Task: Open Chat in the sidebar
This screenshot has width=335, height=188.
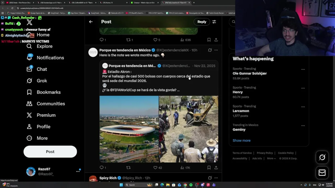Action: click(37, 69)
